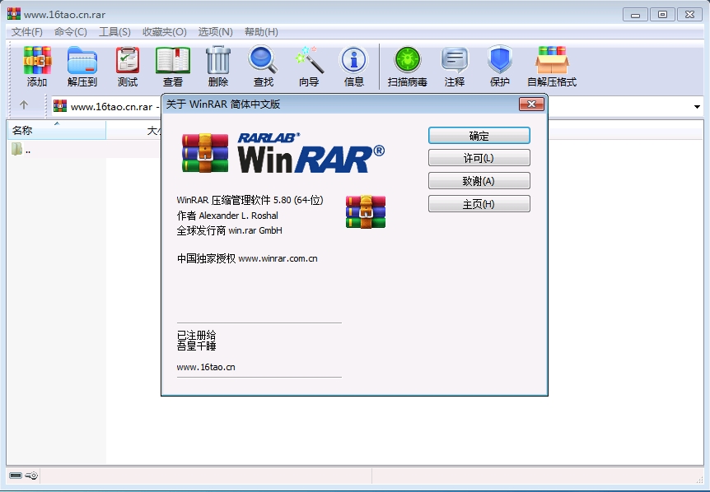
Task: Click the Info (信息) toolbar icon
Action: pos(353,61)
